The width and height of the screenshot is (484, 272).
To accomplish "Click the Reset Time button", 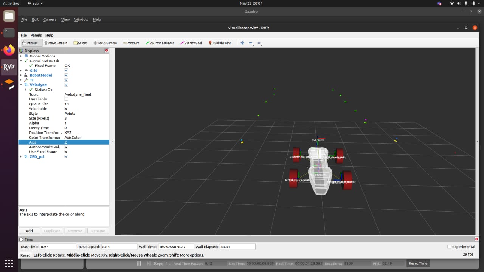I will pos(417,263).
